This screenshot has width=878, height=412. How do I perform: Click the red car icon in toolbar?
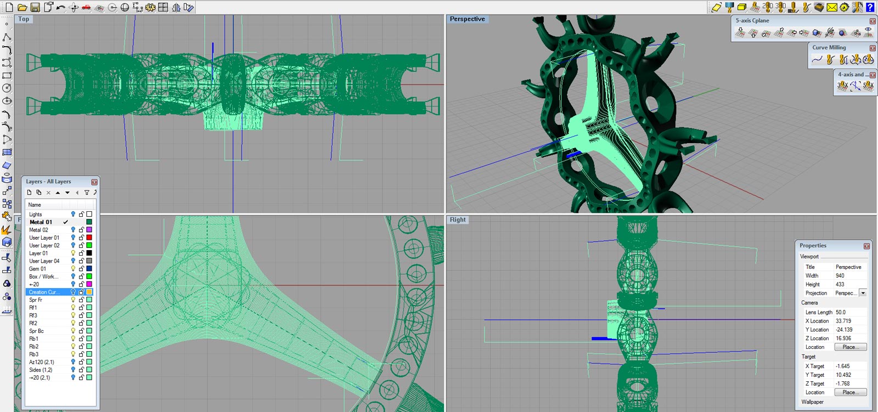coord(86,7)
